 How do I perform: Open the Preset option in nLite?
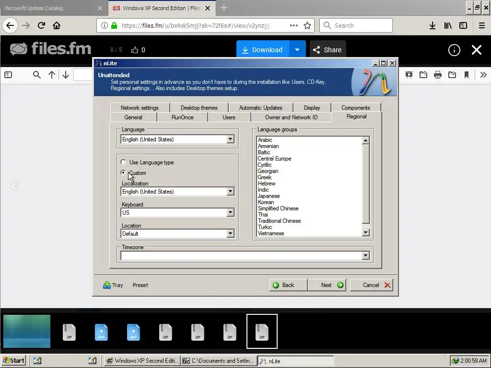pyautogui.click(x=140, y=285)
